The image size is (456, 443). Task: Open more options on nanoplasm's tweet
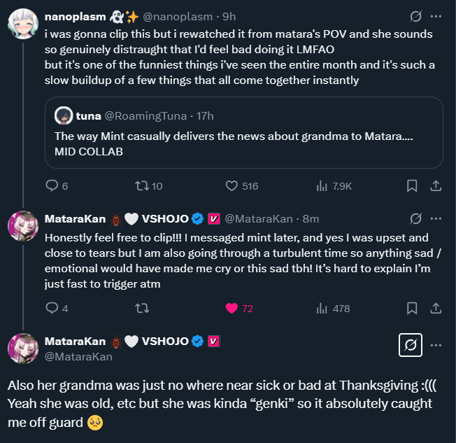point(436,16)
